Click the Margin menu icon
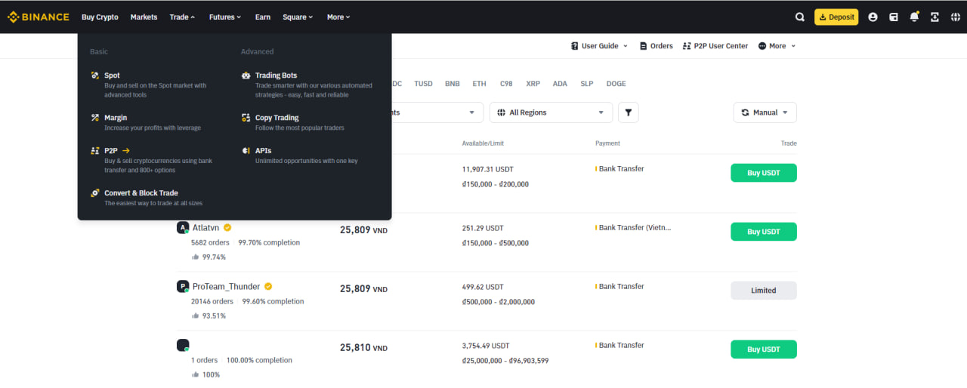Screen dimensions: 967x388 click(x=94, y=118)
